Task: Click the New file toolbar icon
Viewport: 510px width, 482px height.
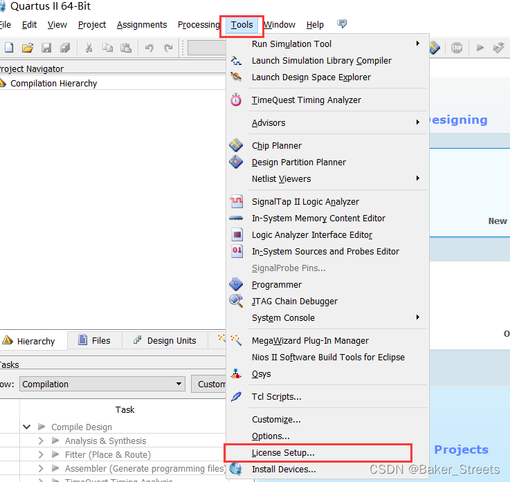Action: [9, 48]
